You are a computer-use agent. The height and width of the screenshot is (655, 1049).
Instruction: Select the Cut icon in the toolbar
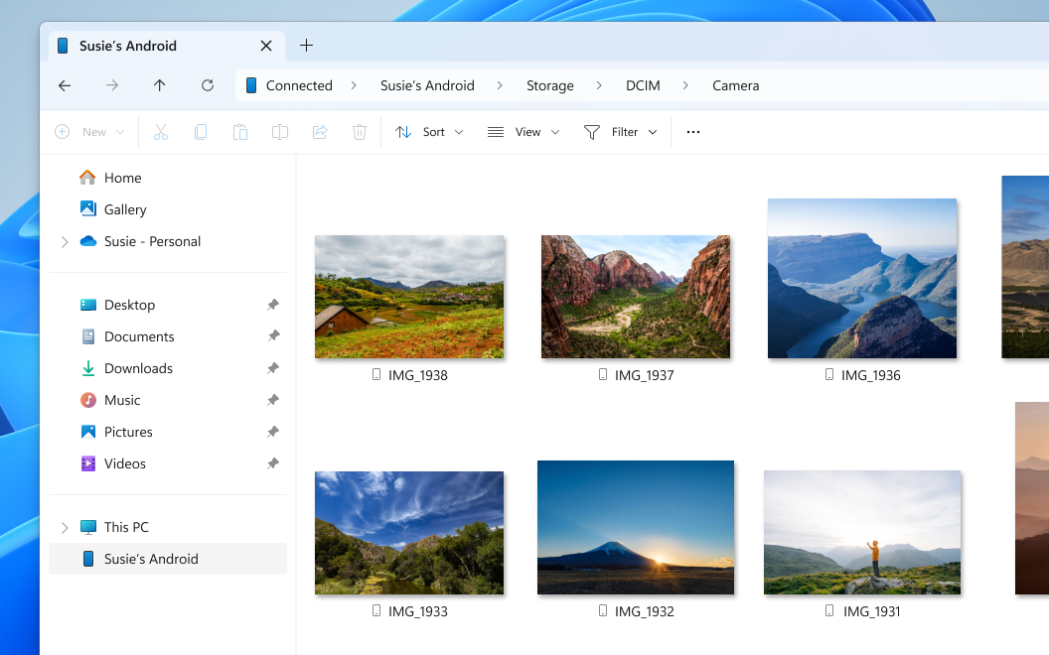[x=161, y=131]
